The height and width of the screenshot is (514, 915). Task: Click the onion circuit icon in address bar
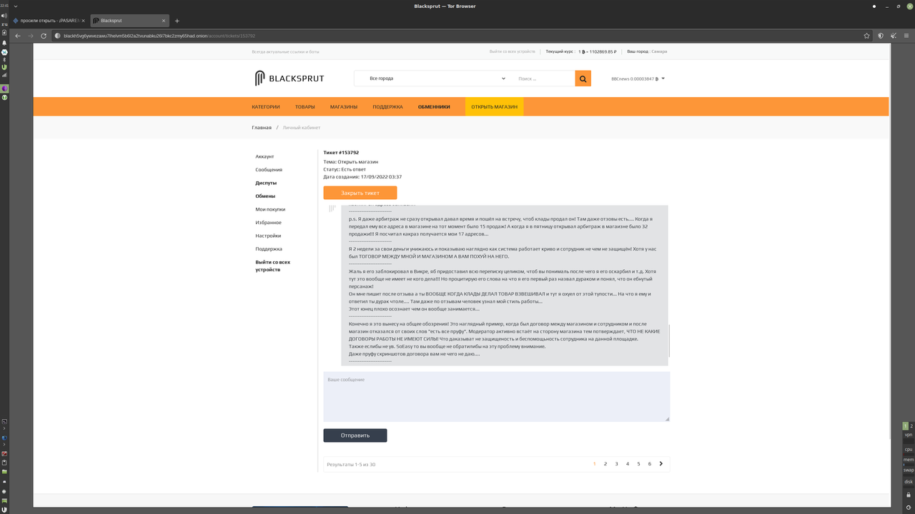click(x=58, y=36)
